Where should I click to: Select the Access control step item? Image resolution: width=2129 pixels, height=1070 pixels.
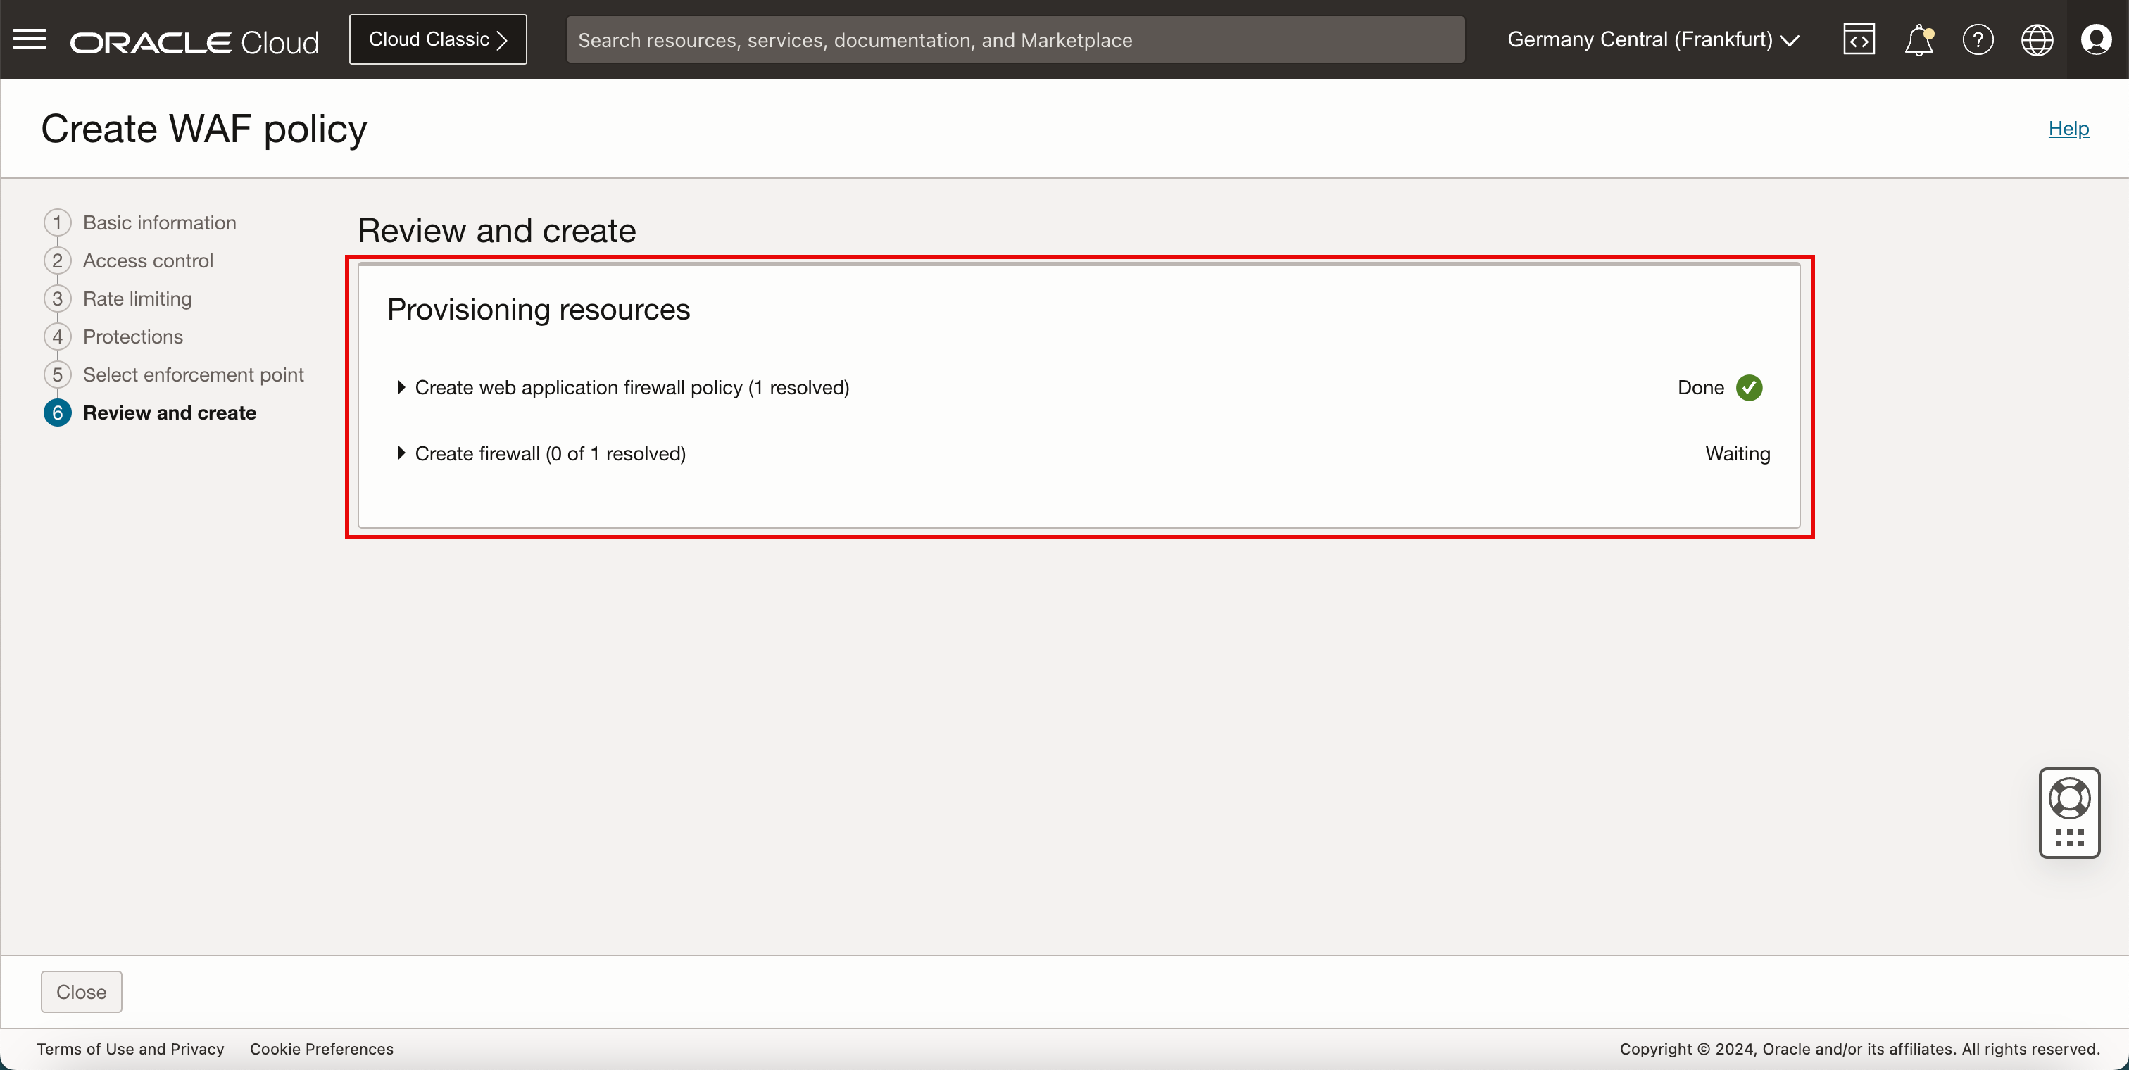point(149,259)
